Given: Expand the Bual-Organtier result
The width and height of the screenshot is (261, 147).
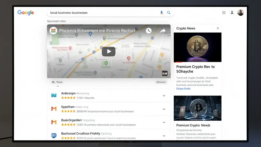Looking at the screenshot, I should pyautogui.click(x=164, y=122).
